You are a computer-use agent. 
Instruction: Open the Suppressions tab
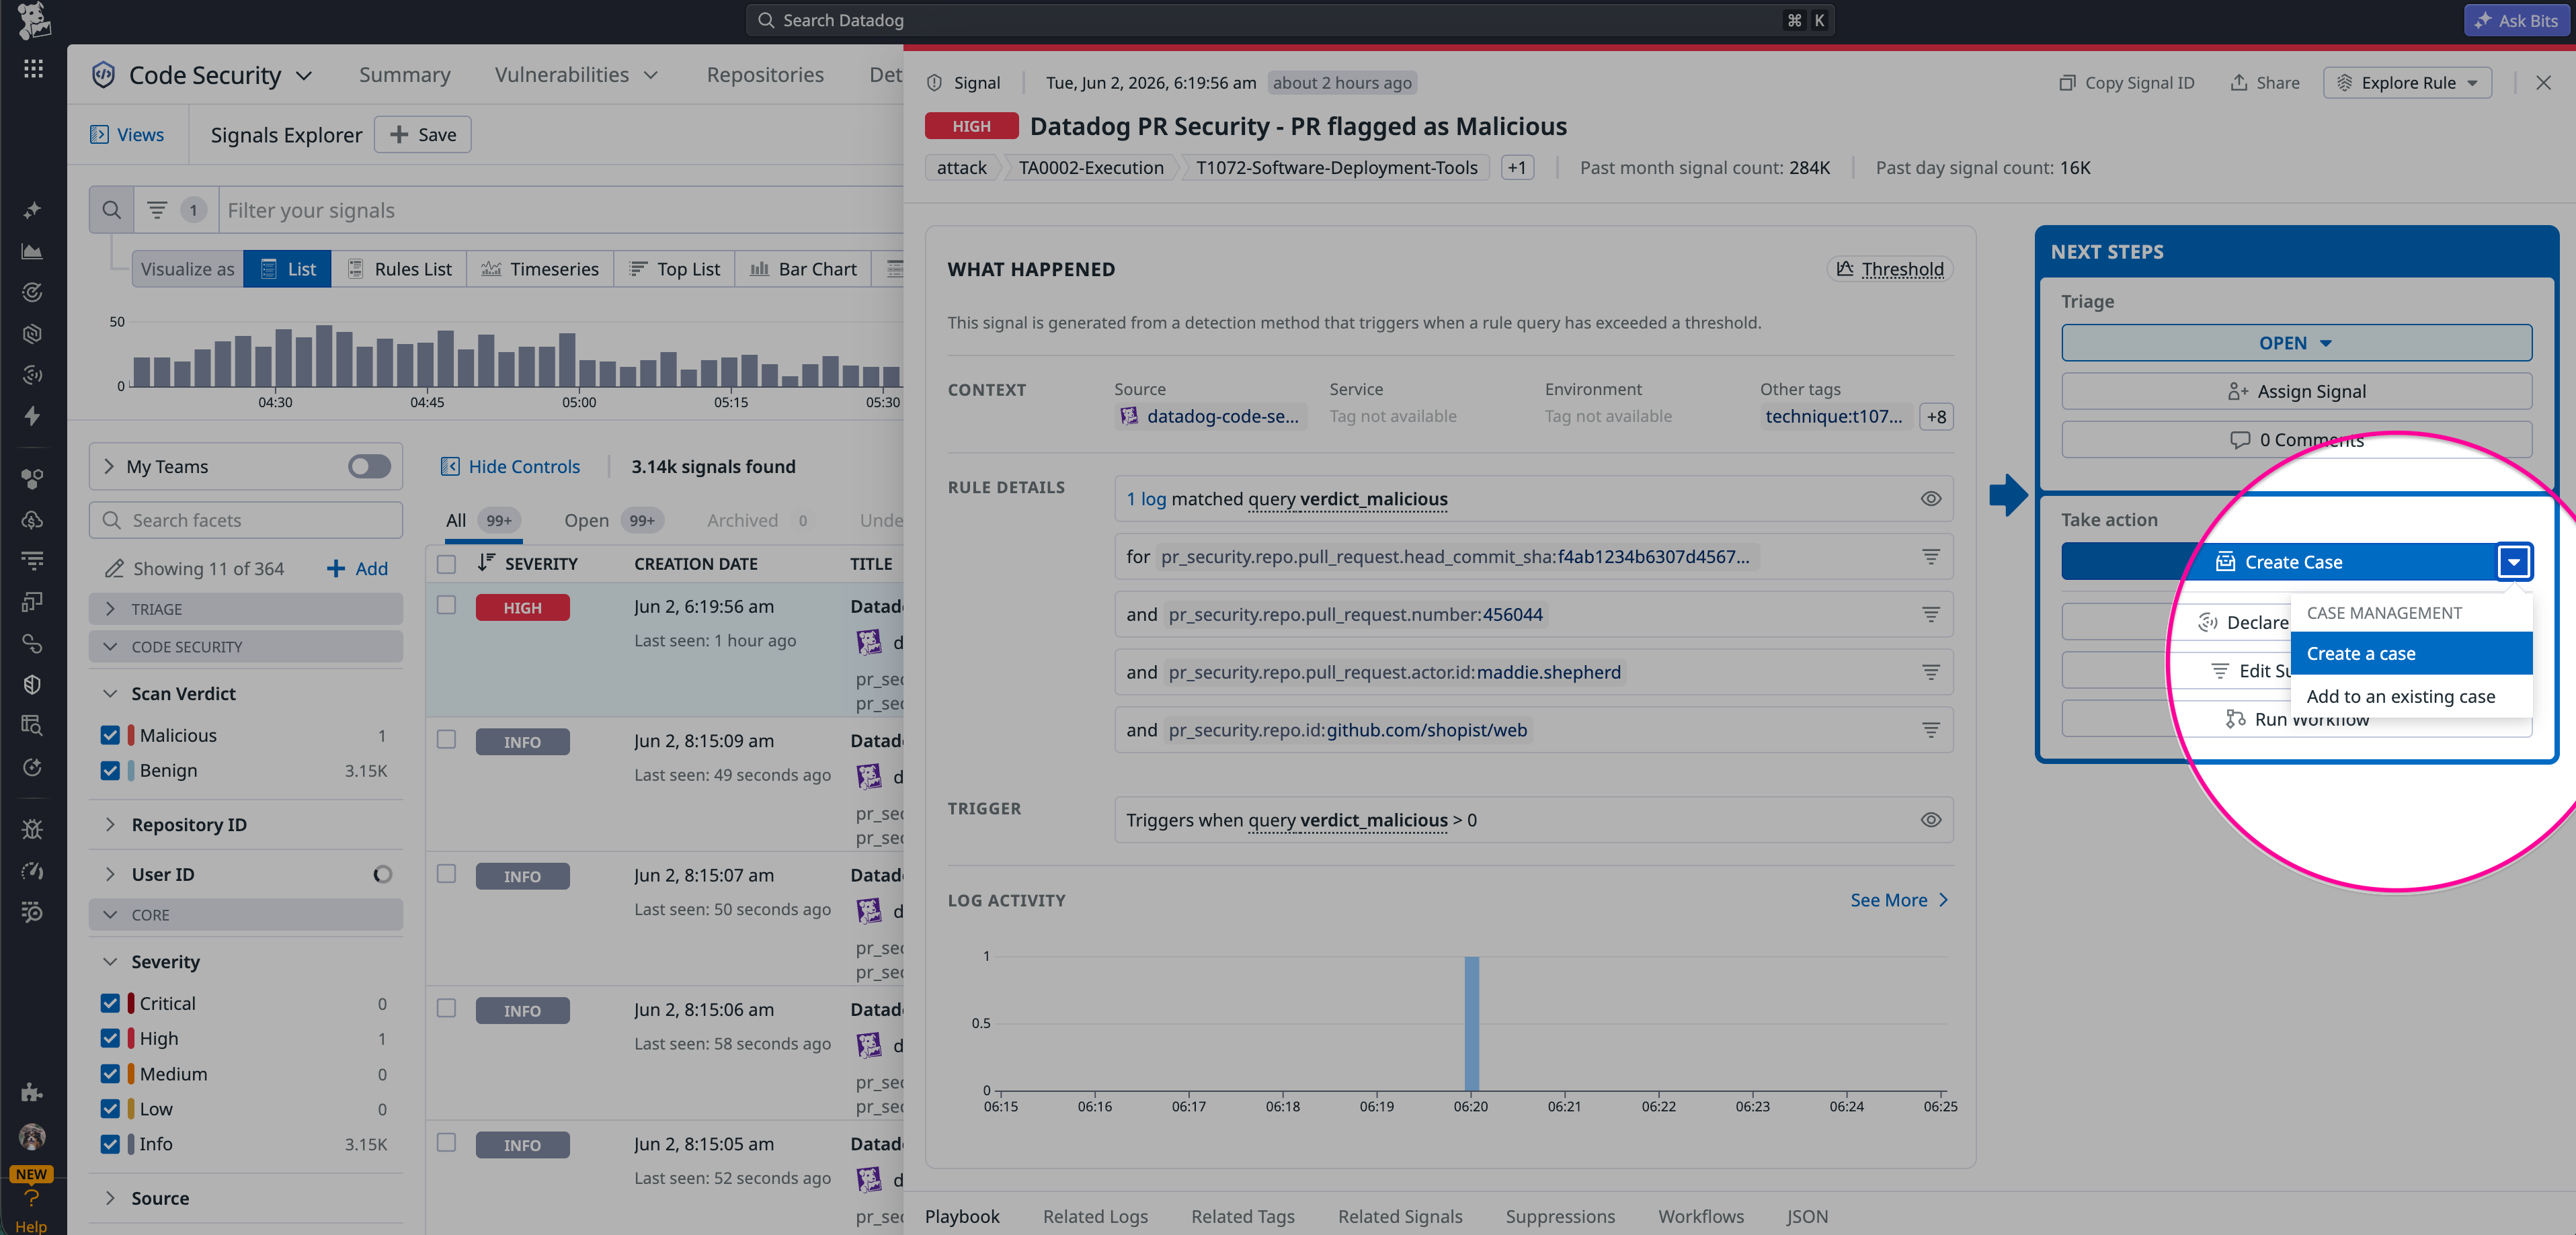pos(1560,1216)
